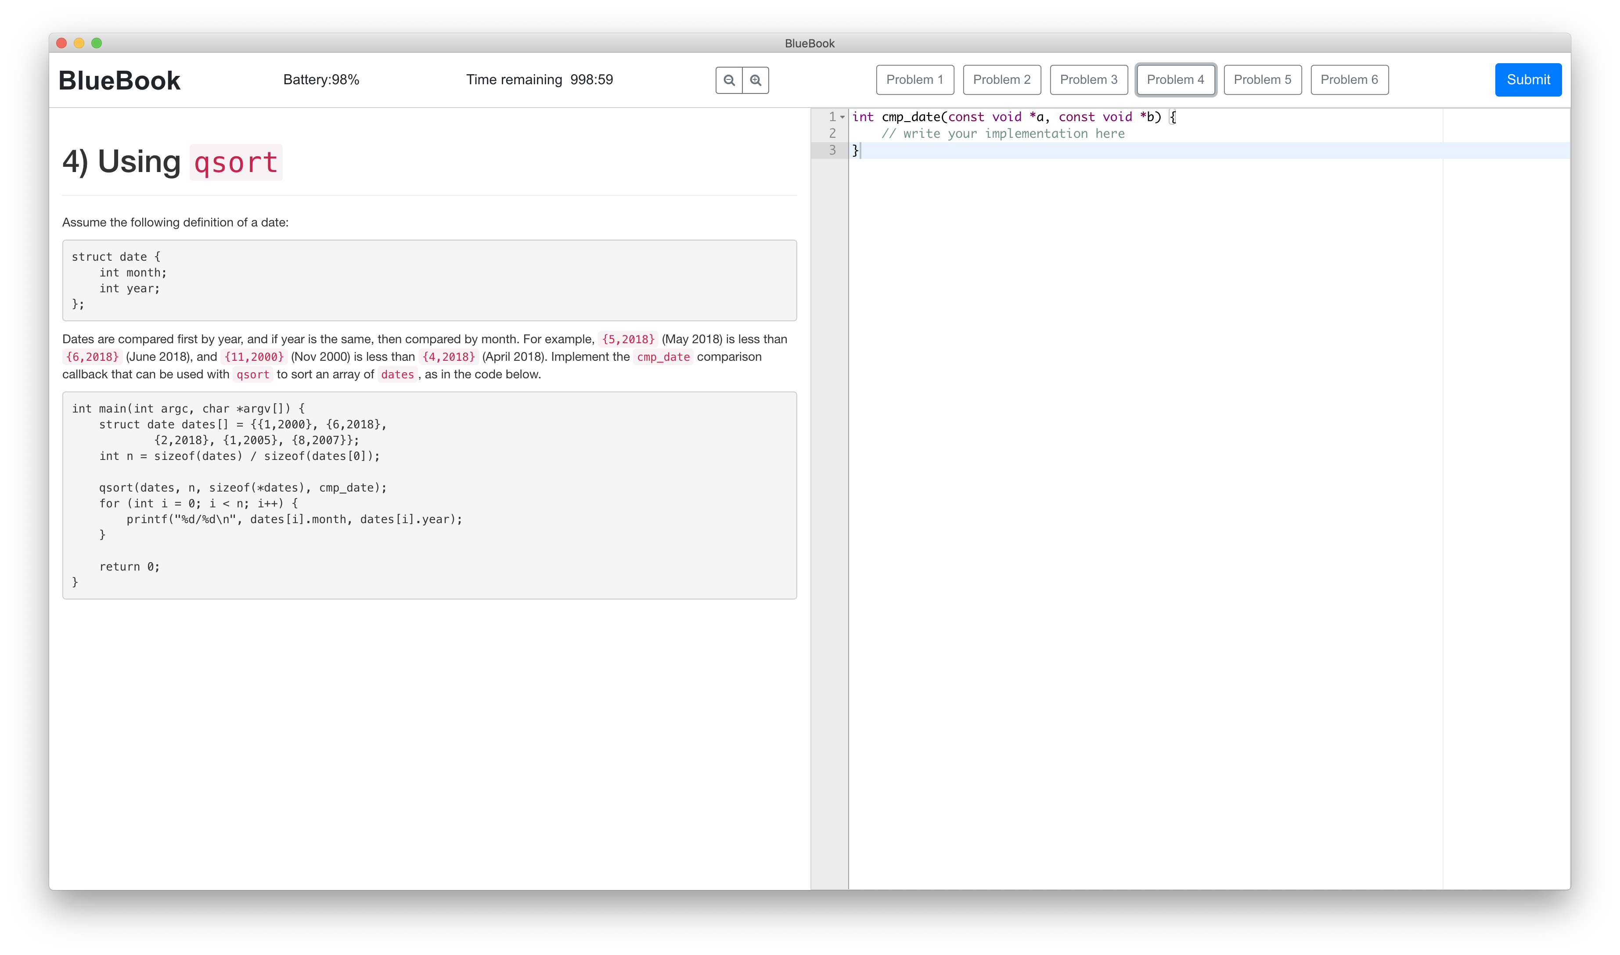This screenshot has width=1620, height=955.
Task: Open Problem 2 tab
Action: coord(1001,80)
